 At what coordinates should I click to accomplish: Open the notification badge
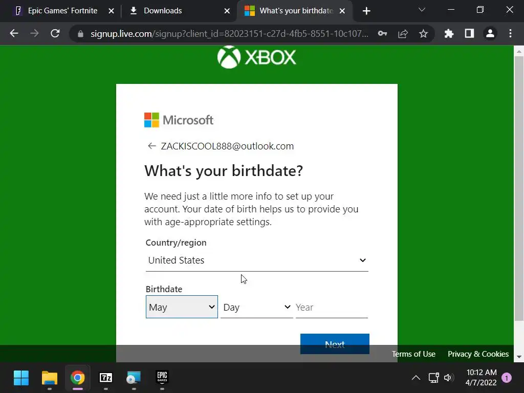(x=507, y=378)
